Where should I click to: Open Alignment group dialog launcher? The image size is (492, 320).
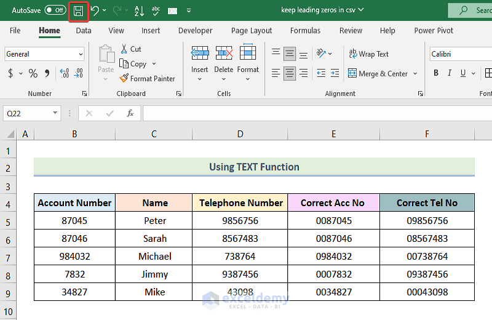point(421,94)
